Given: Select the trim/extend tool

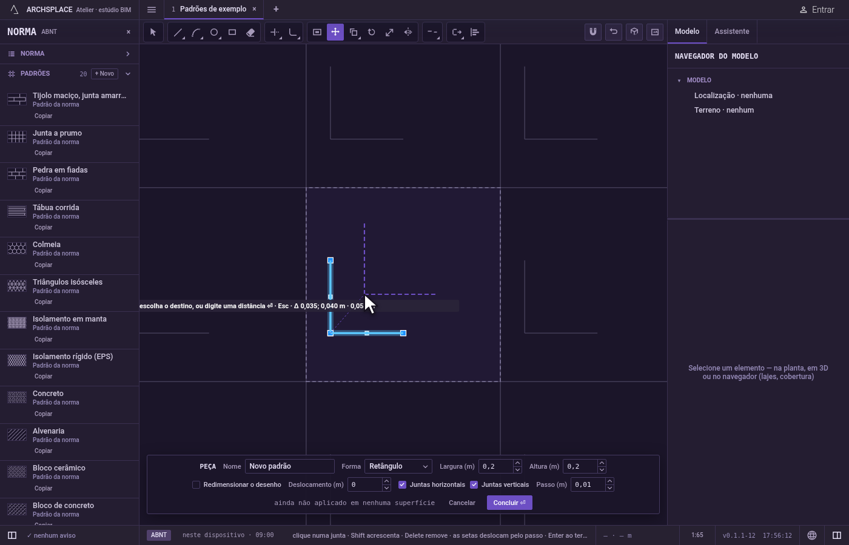Looking at the screenshot, I should (x=275, y=32).
